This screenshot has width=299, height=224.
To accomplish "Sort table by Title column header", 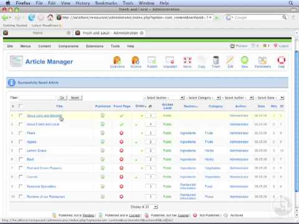I will pyautogui.click(x=59, y=106).
